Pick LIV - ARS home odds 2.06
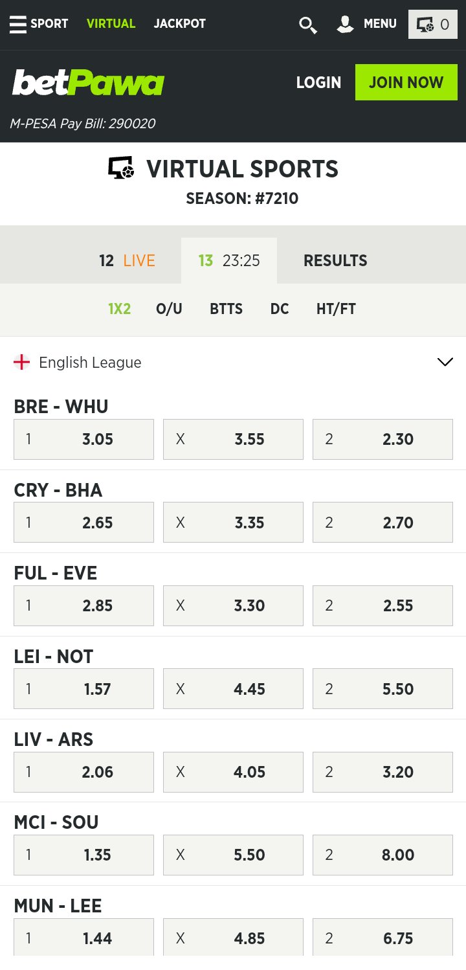The image size is (466, 970). tap(83, 772)
